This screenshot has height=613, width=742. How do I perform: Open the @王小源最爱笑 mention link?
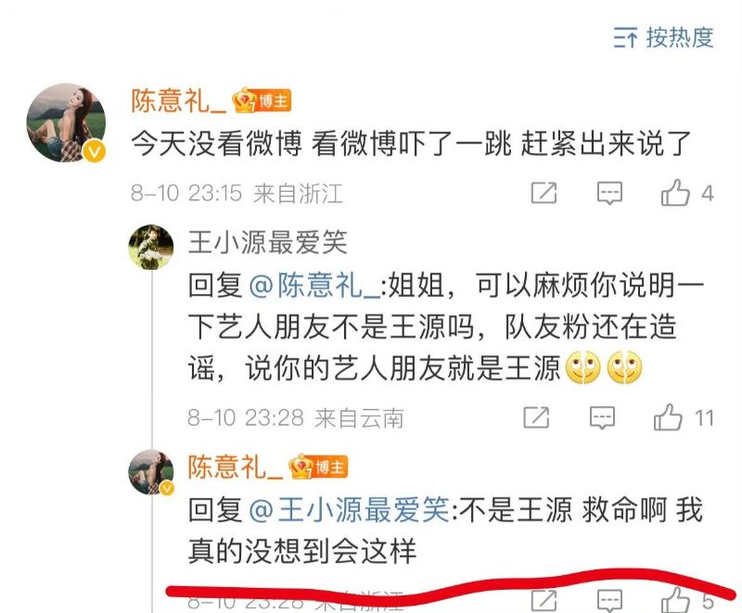[349, 510]
